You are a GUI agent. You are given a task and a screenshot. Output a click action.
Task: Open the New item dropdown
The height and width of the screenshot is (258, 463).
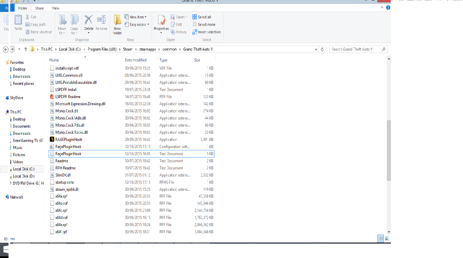pyautogui.click(x=136, y=17)
